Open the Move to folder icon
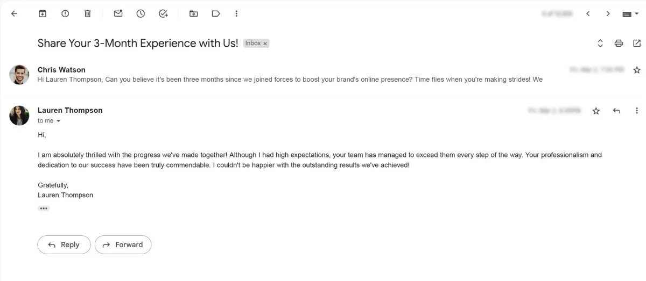The height and width of the screenshot is (281, 646). click(x=193, y=13)
